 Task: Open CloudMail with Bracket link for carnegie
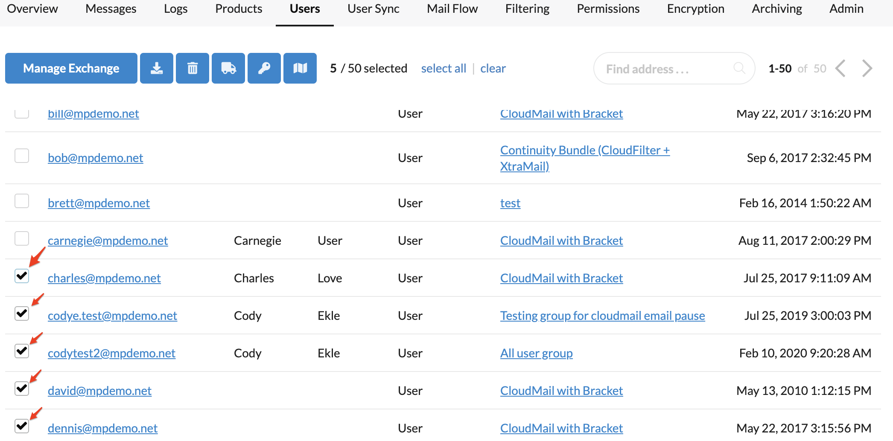(x=561, y=241)
